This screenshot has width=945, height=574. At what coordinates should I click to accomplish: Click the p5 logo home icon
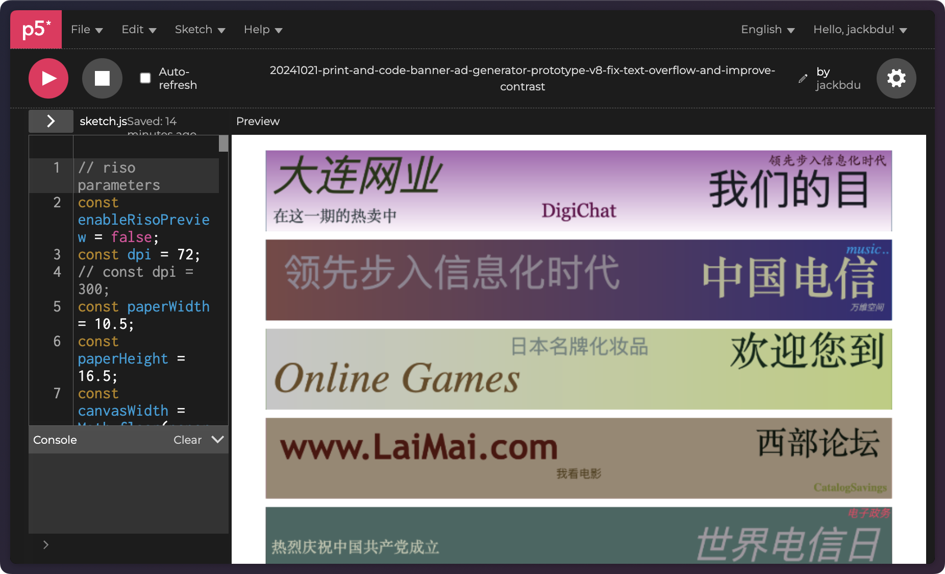click(36, 30)
